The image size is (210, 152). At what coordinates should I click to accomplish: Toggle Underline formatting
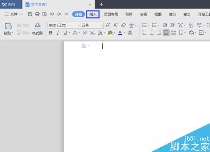(x=65, y=33)
